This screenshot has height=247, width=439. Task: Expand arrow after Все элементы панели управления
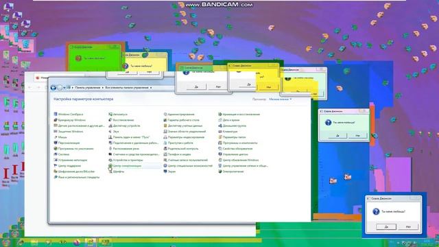[x=151, y=88]
